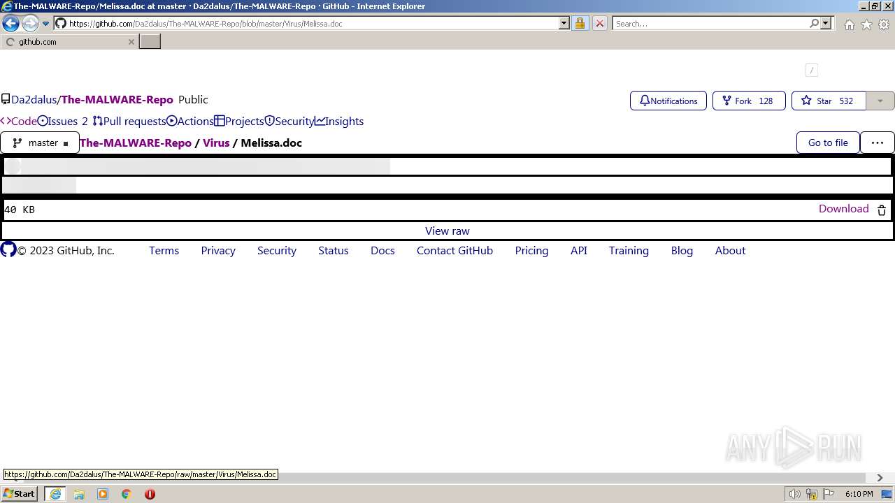Open the Pricing footer link
Viewport: 895px width, 503px height.
click(x=532, y=250)
